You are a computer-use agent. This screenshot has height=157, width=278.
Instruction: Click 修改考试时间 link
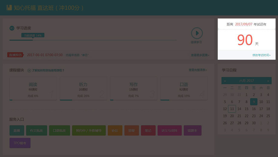coord(261,55)
